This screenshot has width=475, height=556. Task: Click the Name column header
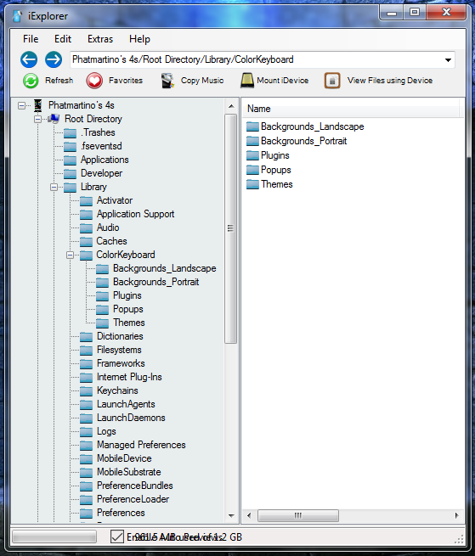352,109
